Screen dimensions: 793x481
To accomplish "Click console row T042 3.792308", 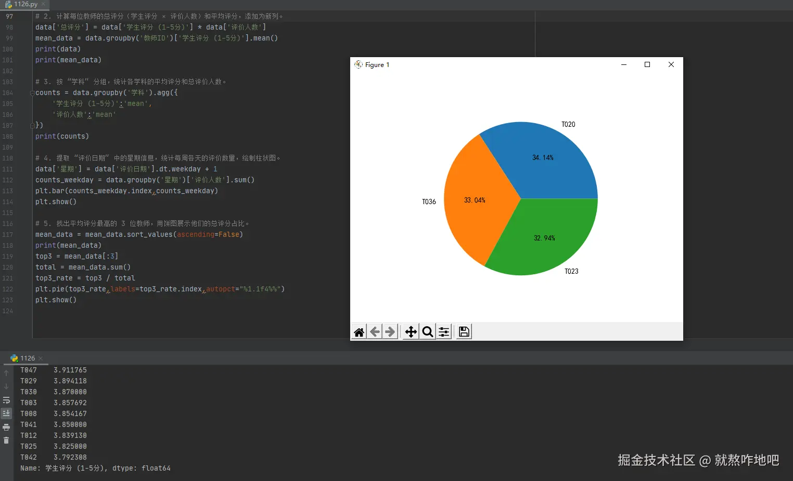I will tap(54, 458).
